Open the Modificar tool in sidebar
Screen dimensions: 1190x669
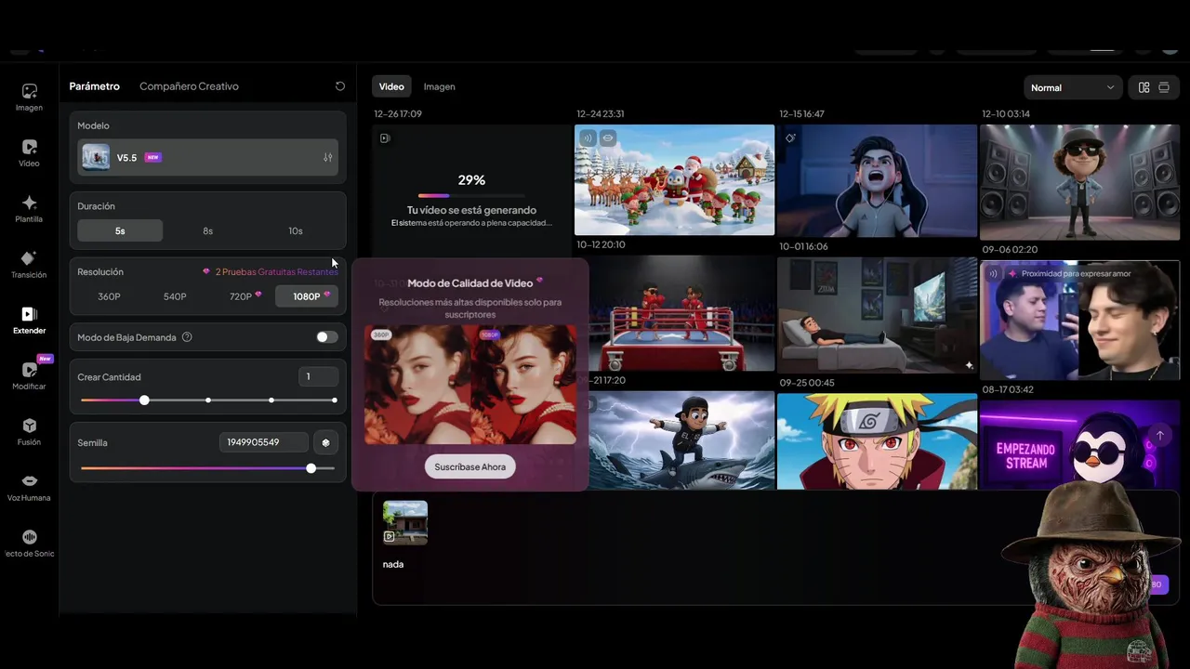coord(29,375)
